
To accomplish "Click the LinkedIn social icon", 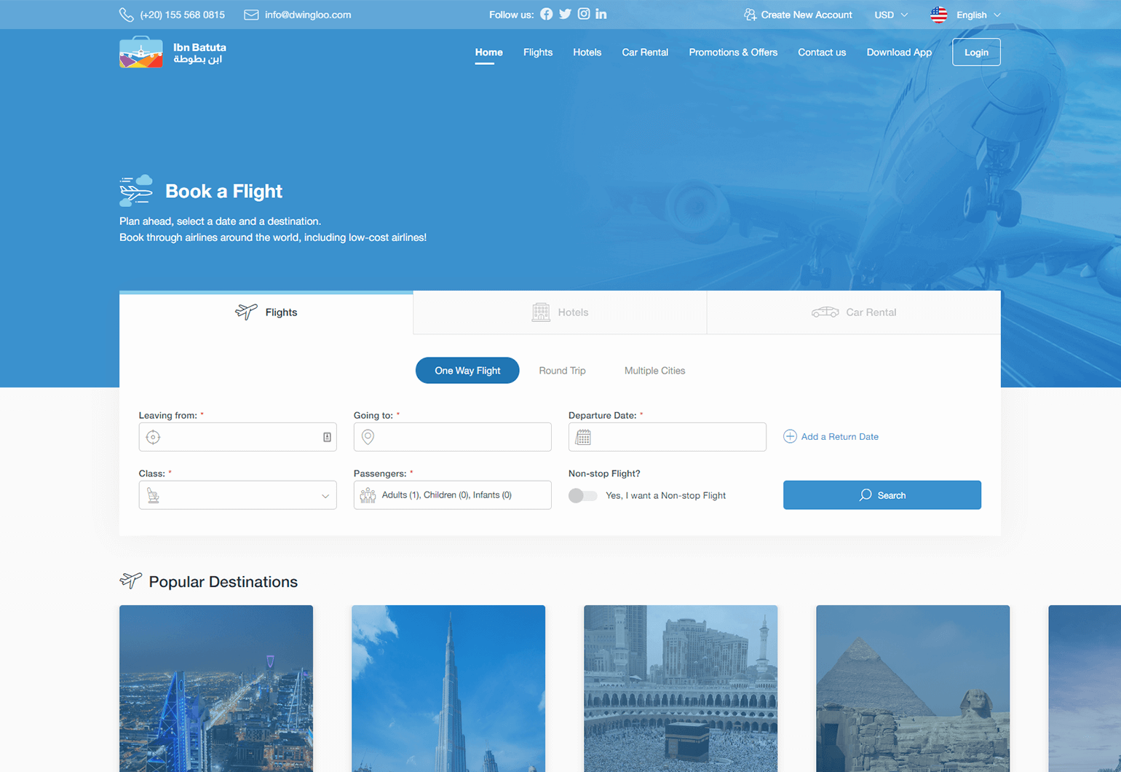I will (x=601, y=14).
